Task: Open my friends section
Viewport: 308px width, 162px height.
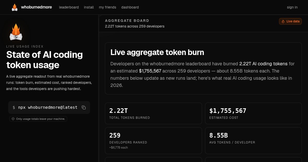Action: pyautogui.click(x=108, y=7)
